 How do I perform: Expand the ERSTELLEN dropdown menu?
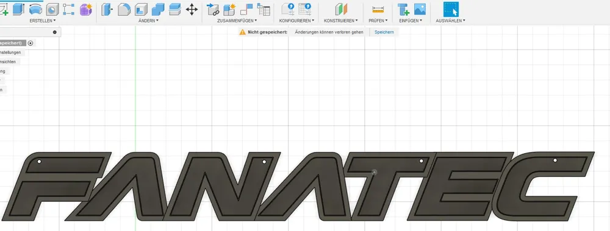coord(43,21)
